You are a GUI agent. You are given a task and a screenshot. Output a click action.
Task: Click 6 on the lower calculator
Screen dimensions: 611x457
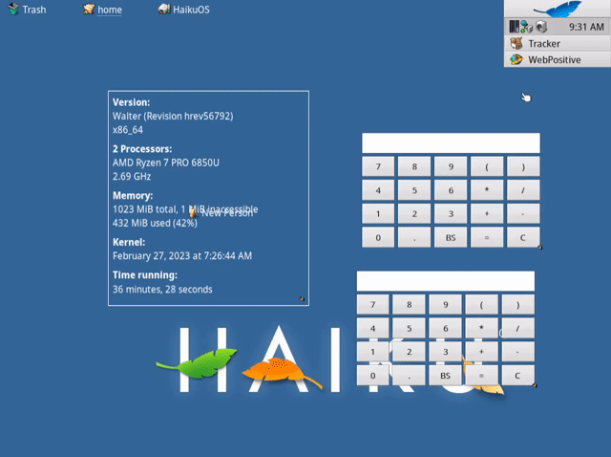[446, 329]
